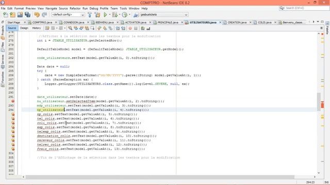
Task: Toggle Highlight Search in editor toolbar
Action: tap(87, 28)
